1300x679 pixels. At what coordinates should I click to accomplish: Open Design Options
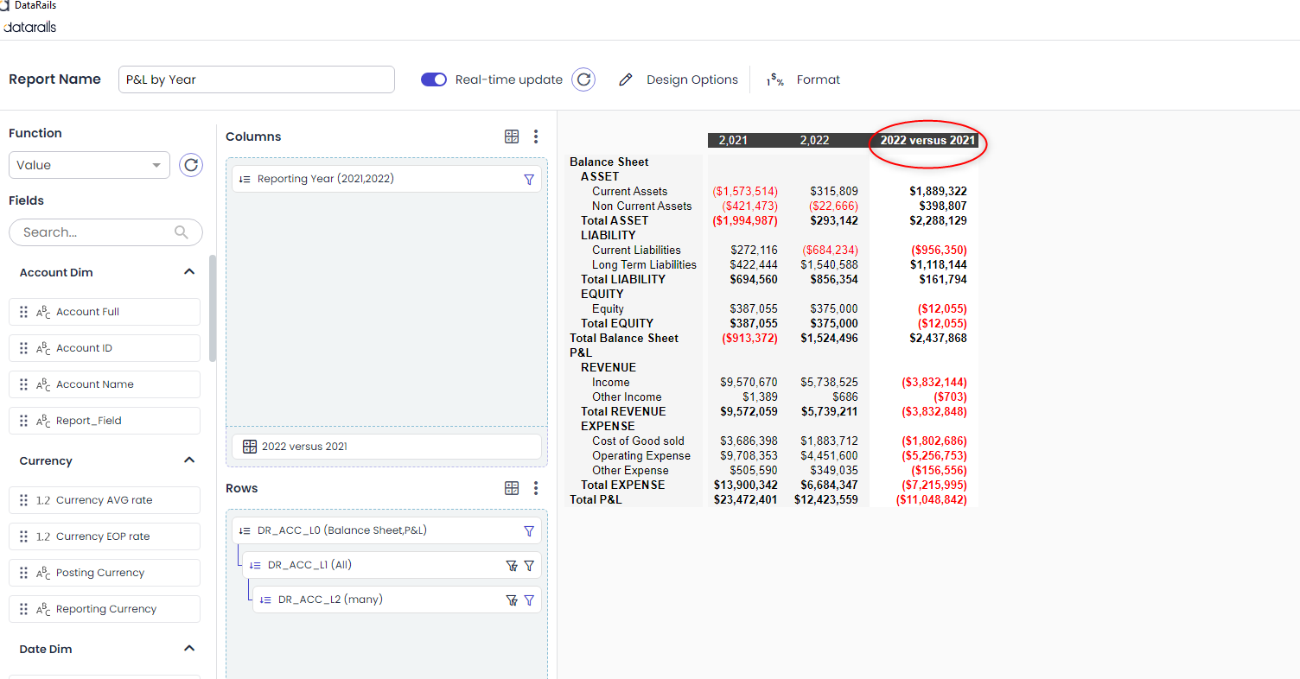(679, 79)
